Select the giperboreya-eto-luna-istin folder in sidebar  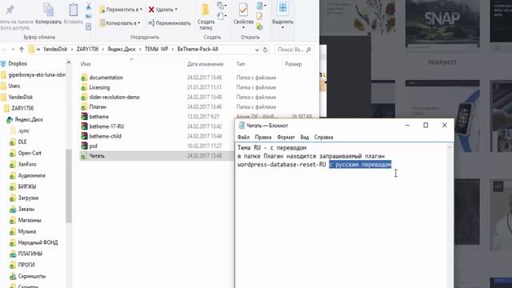[x=37, y=74]
